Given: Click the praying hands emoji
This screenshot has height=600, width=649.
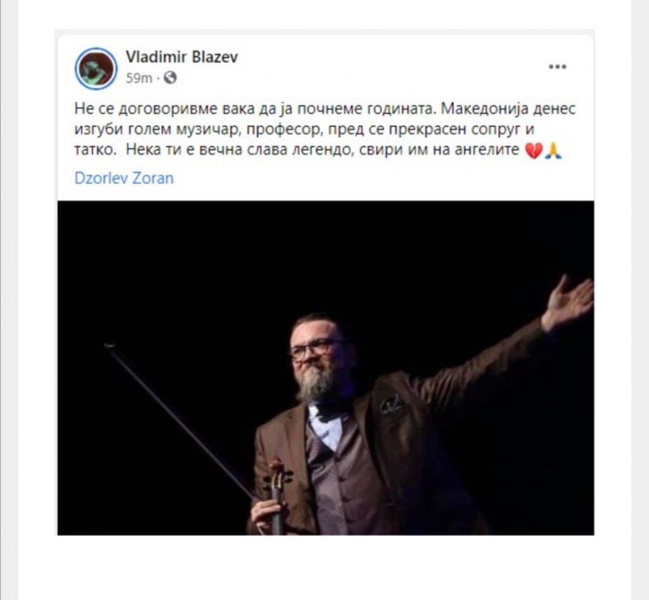Looking at the screenshot, I should pos(553,151).
